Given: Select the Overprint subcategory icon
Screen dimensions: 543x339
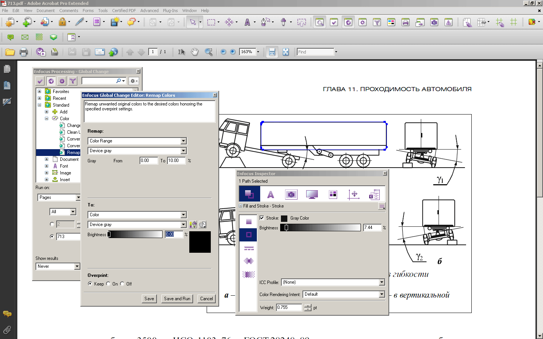Looking at the screenshot, I should pos(248,261).
